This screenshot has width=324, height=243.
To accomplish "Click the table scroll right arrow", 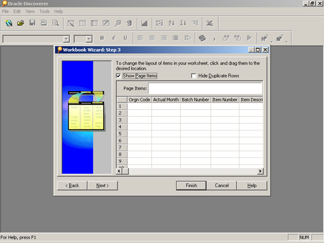I will coord(260,171).
